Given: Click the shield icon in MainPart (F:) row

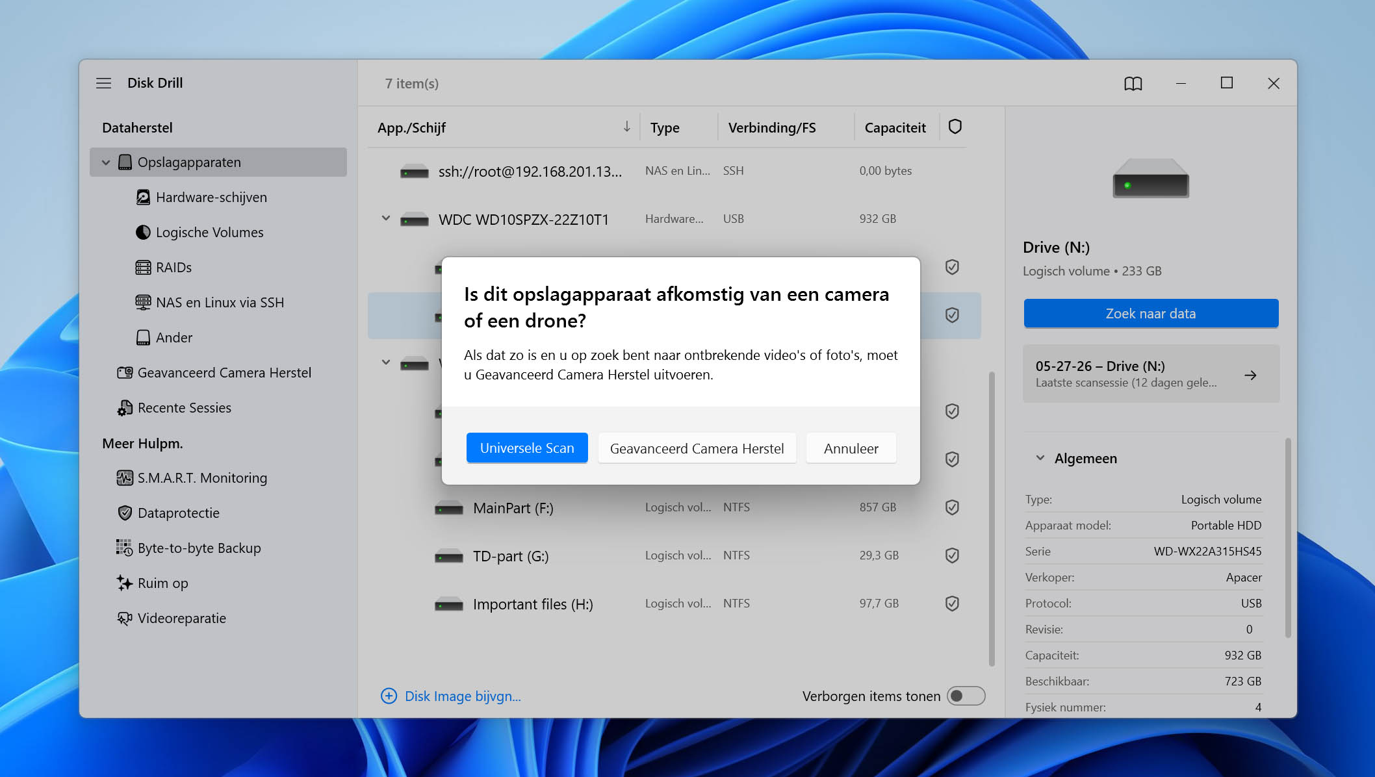Looking at the screenshot, I should pyautogui.click(x=952, y=507).
